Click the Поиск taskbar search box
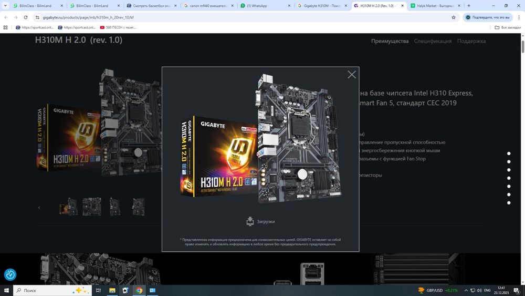 (52, 290)
